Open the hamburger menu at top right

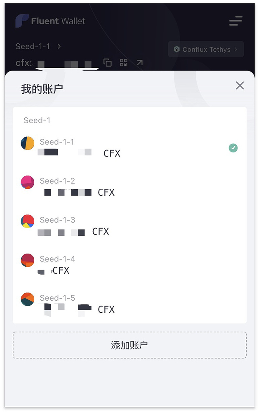[235, 21]
